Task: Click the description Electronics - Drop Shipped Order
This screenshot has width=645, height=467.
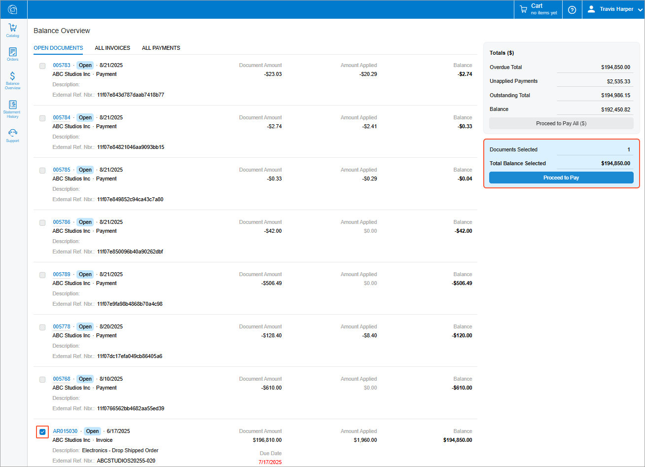Action: (x=120, y=450)
